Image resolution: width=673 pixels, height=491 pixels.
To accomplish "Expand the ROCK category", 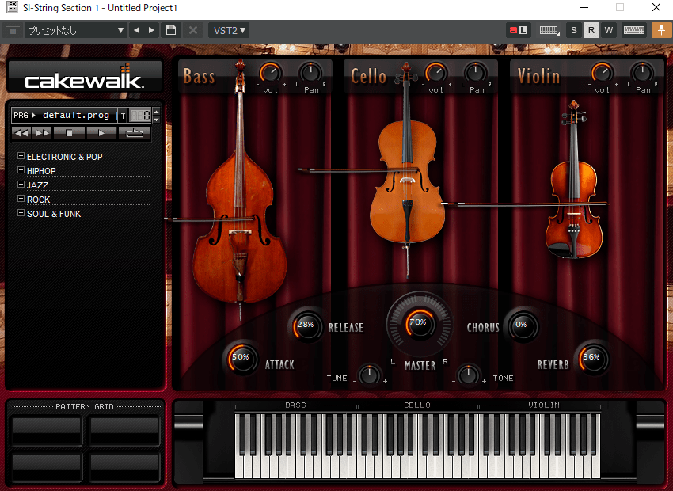I will tap(21, 198).
